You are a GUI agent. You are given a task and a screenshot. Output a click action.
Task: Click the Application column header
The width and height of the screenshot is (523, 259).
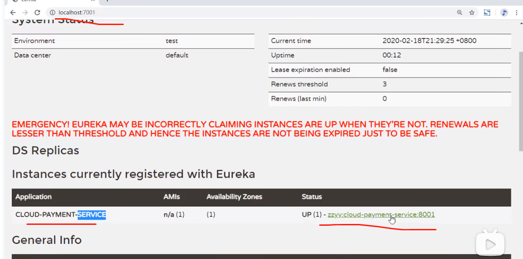[33, 197]
